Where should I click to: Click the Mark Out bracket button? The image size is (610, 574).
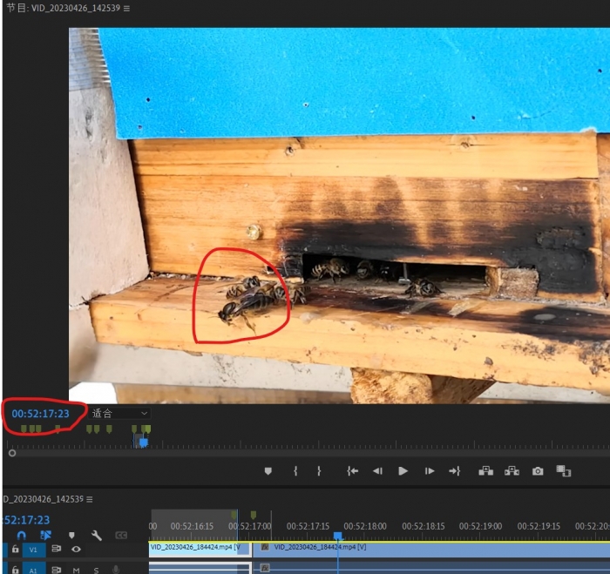[x=319, y=471]
